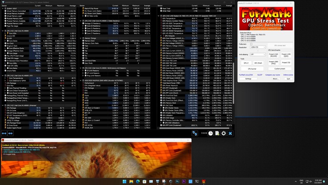The width and height of the screenshot is (328, 185).
Task: Open the Online scores link
Action: click(x=288, y=75)
